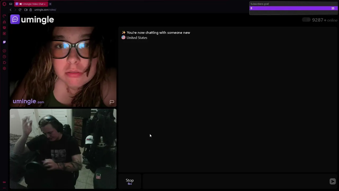Open Player panel in sidebar

click(x=4, y=51)
